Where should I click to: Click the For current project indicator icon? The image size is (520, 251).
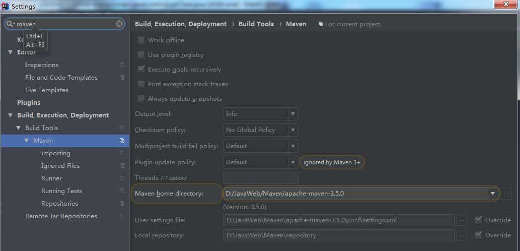(321, 24)
